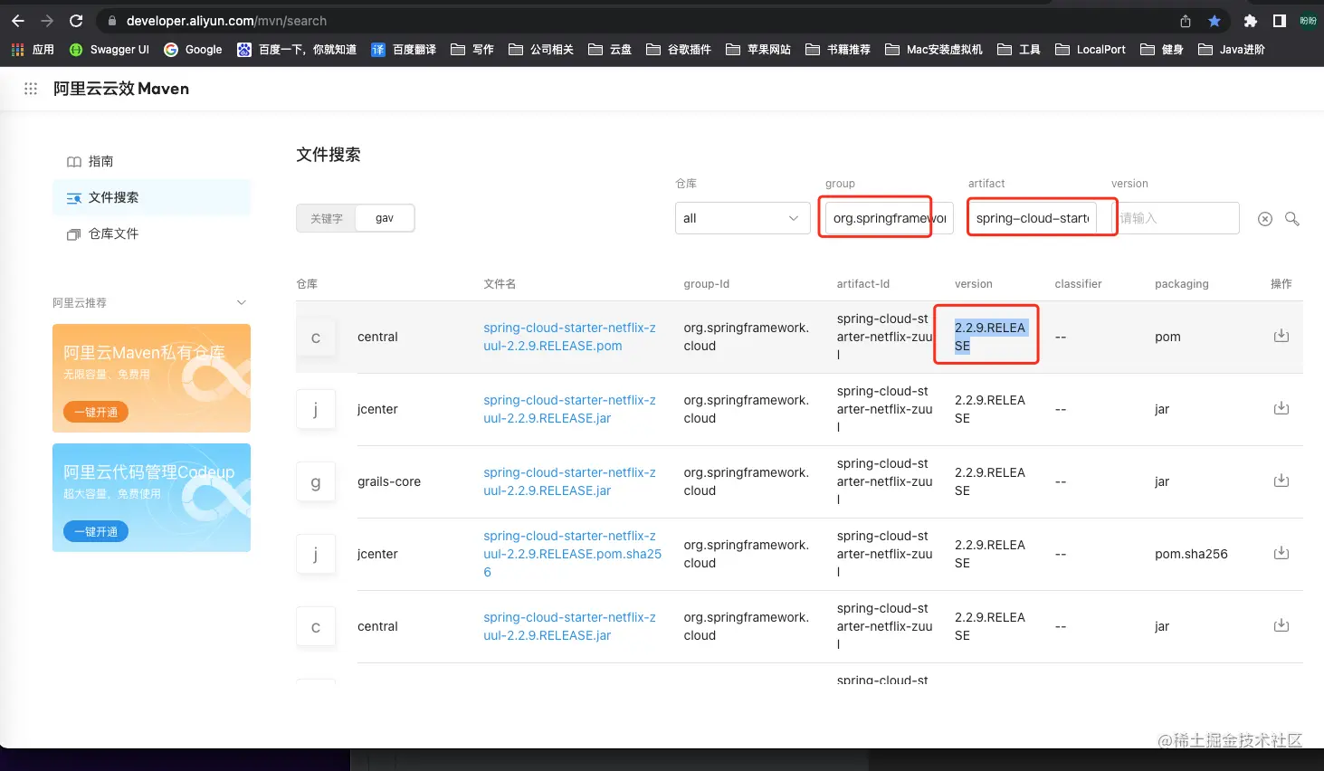This screenshot has height=771, width=1324.
Task: Click the highlighted 2.2.9.RELEASE version cell
Action: click(x=990, y=337)
